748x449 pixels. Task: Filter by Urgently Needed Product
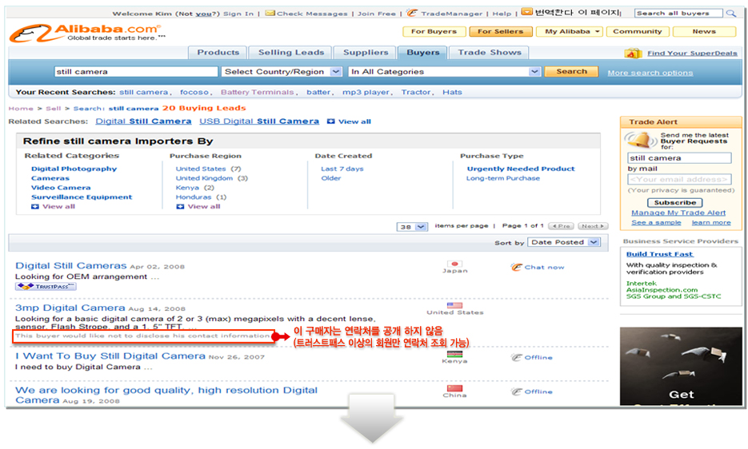pyautogui.click(x=521, y=169)
